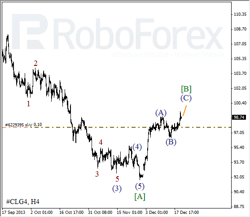Select the red wave label 3
Screen dimensions: 250x217
(x=97, y=174)
